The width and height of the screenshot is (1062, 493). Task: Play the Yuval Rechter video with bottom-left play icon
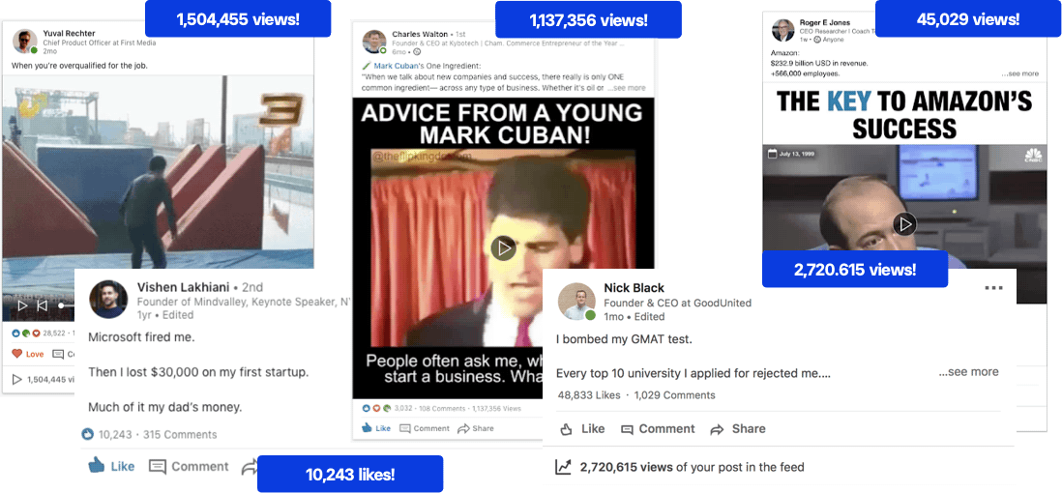pos(22,305)
